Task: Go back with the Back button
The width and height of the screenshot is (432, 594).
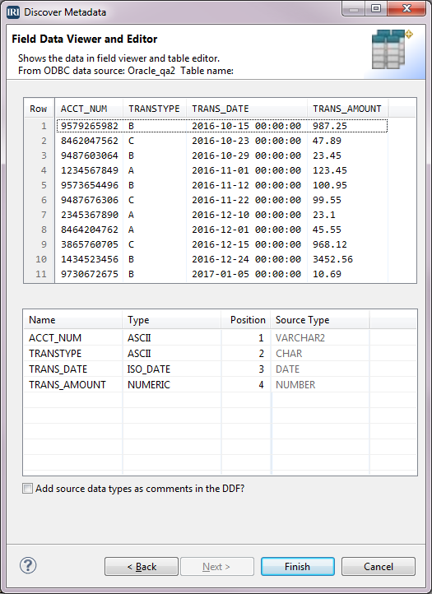Action: pos(142,566)
